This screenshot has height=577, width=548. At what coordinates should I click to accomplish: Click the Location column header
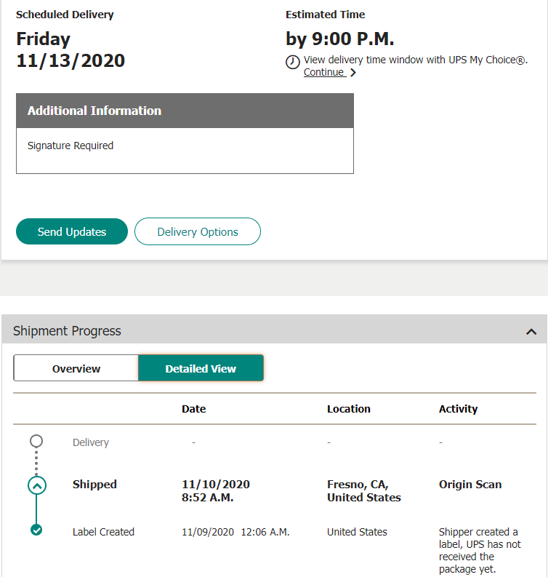(349, 409)
